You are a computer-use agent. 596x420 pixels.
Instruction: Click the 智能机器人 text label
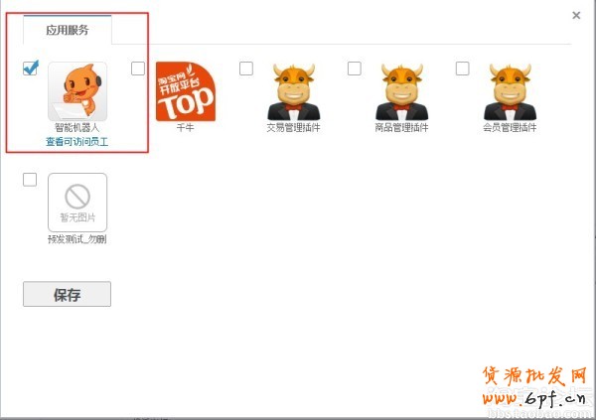point(77,127)
